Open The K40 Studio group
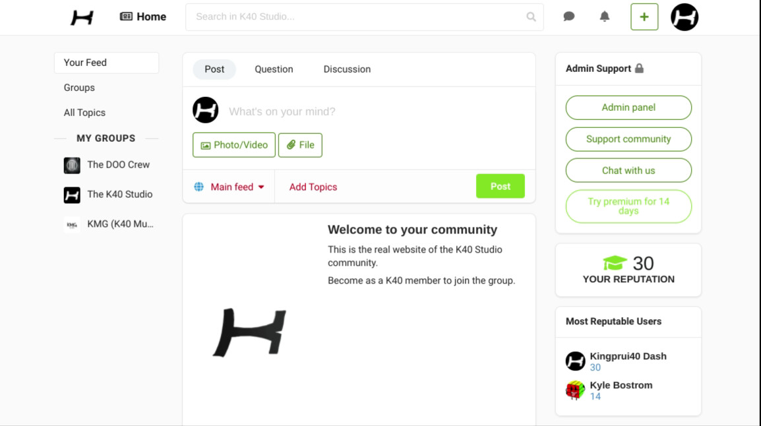761x426 pixels. point(119,195)
